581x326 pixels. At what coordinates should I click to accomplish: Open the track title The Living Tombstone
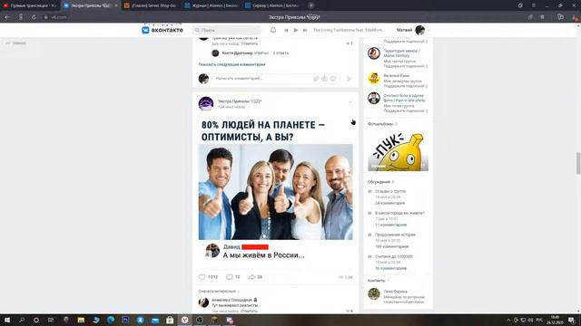(349, 30)
